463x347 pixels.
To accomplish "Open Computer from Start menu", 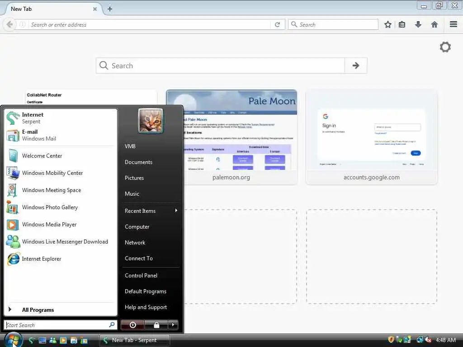I will [x=151, y=227].
